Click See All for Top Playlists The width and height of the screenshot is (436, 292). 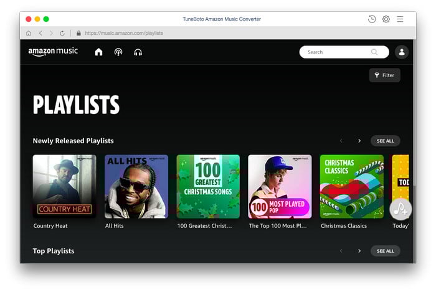(385, 251)
